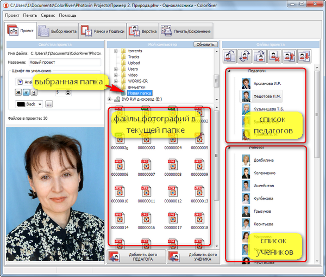The image size is (326, 277).
Task: Click Добавить фото УЧЕНИКА button
Action: coord(193,257)
